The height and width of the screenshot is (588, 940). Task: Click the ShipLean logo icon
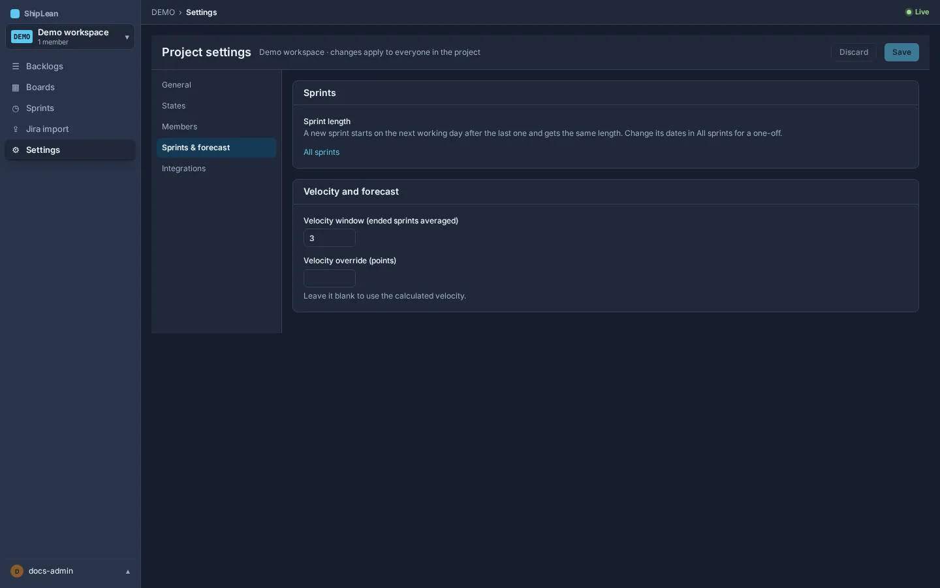pyautogui.click(x=15, y=14)
